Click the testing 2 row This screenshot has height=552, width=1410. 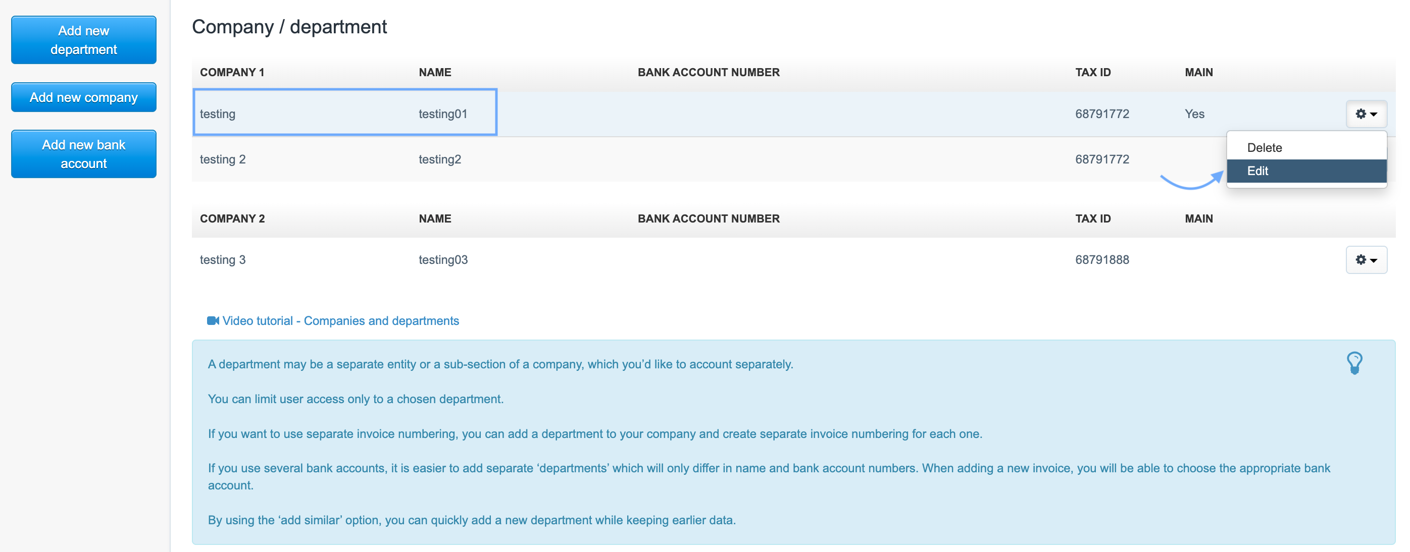point(222,159)
